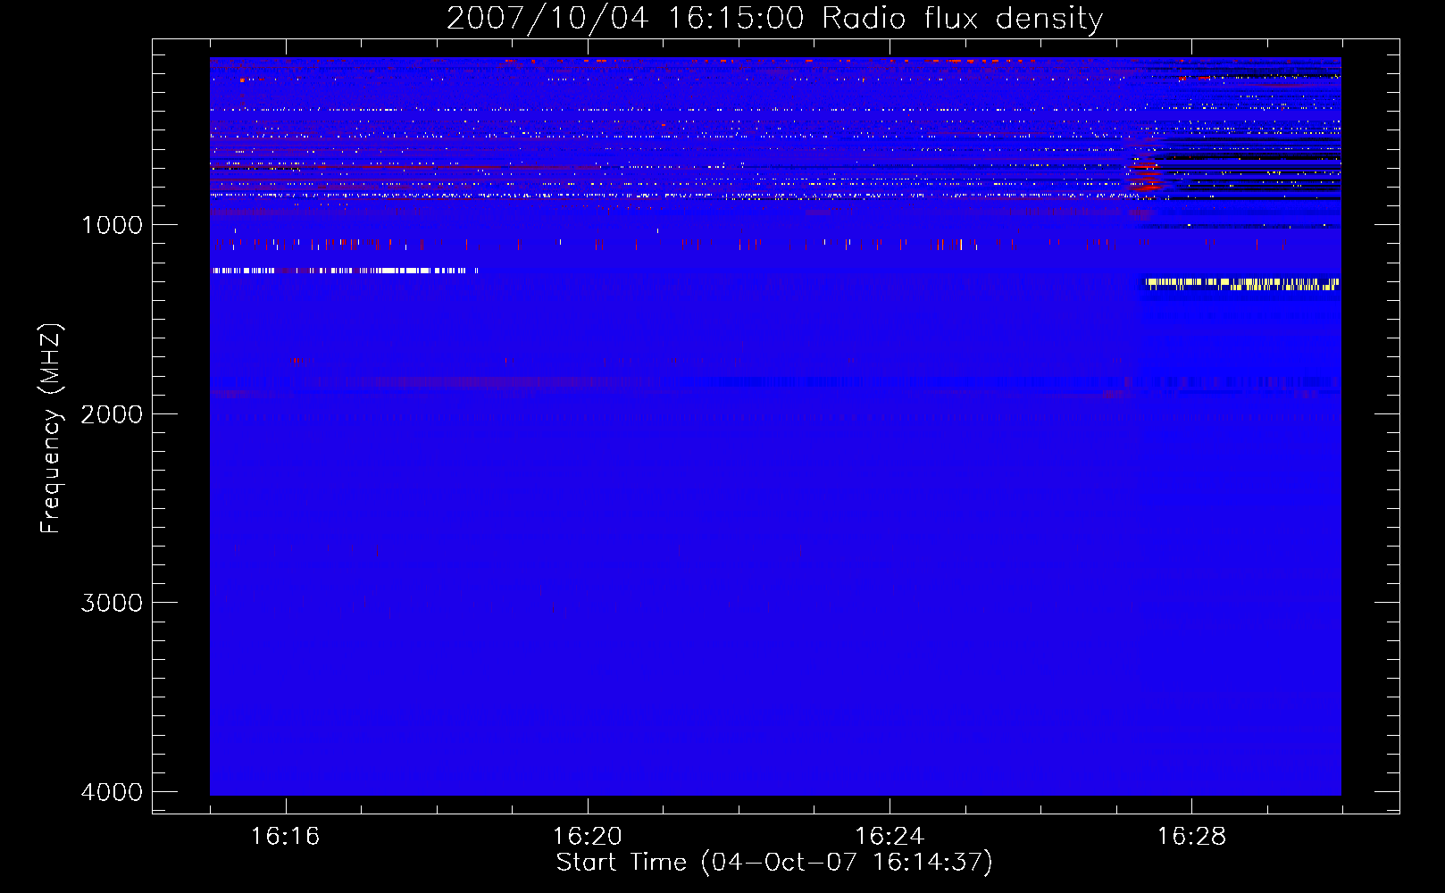1445x893 pixels.
Task: Click the 16:16 time tick label
Action: click(x=285, y=837)
